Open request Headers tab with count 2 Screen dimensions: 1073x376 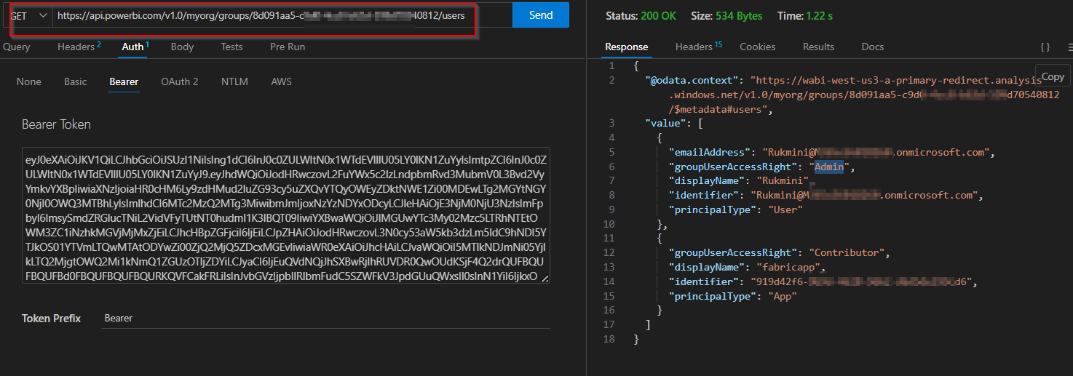click(x=79, y=47)
